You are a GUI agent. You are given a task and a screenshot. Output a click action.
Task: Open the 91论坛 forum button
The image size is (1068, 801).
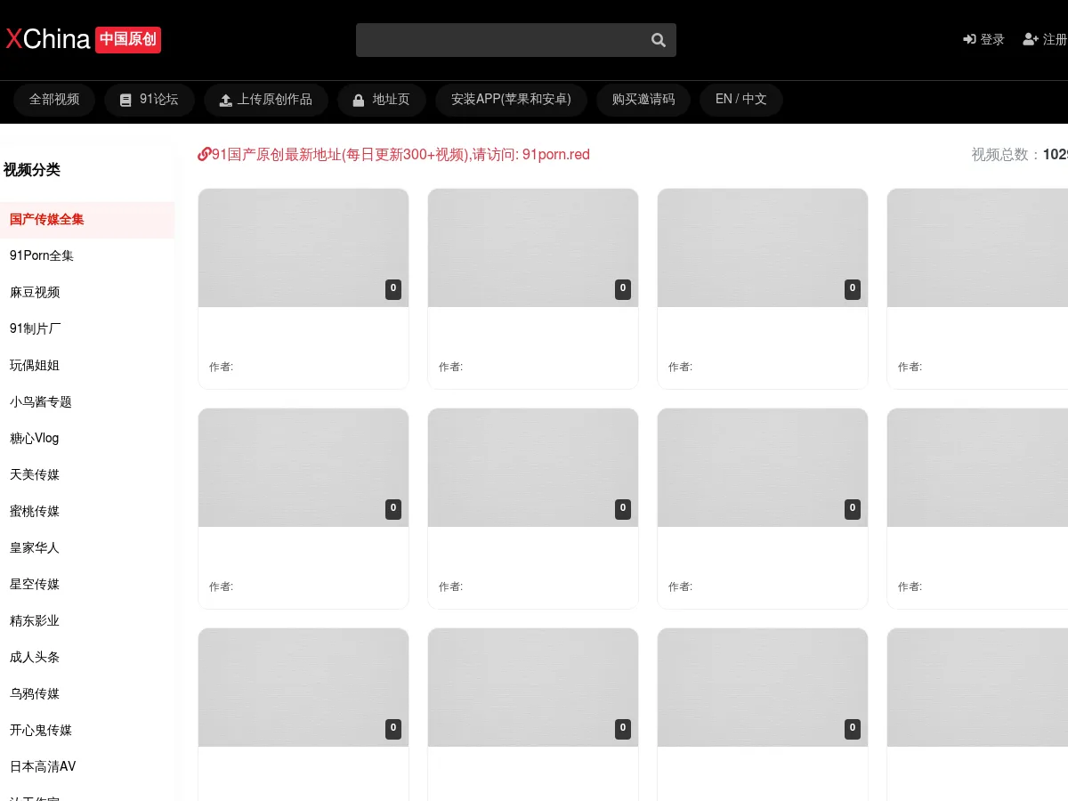[x=150, y=100]
